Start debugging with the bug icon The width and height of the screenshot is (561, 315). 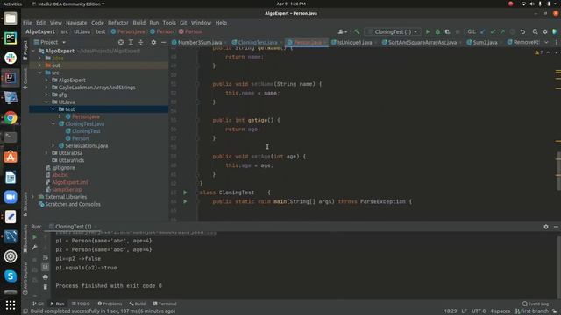click(437, 31)
